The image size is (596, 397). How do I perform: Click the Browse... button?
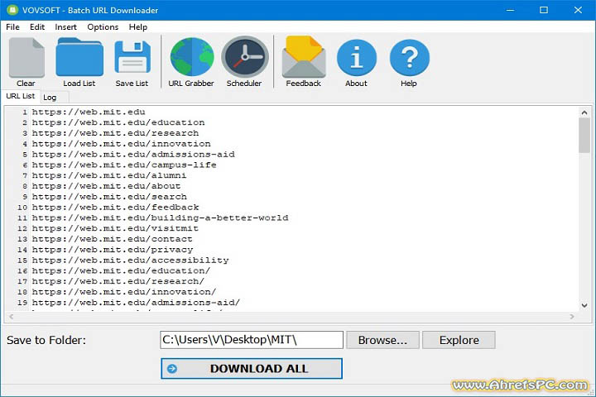[x=382, y=340]
